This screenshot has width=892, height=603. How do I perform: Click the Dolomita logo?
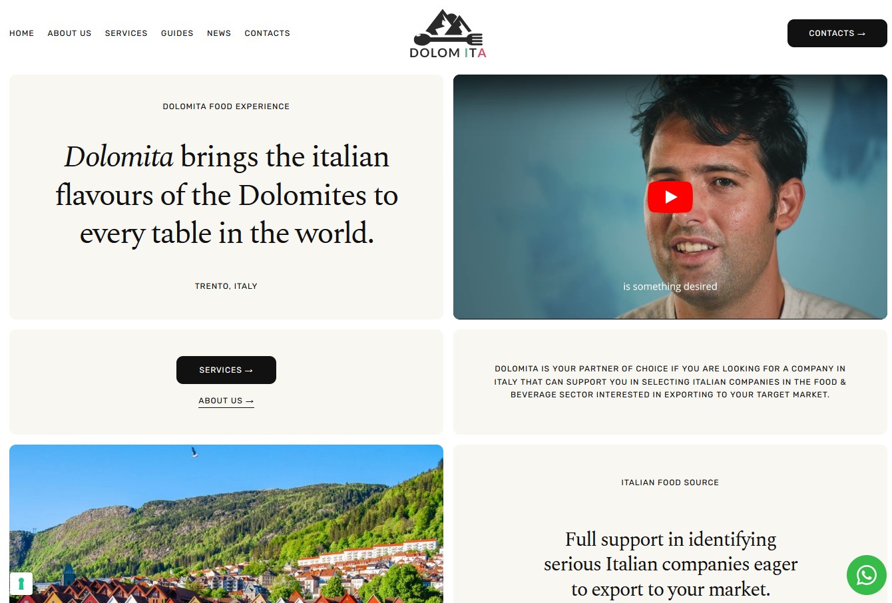[x=448, y=34]
